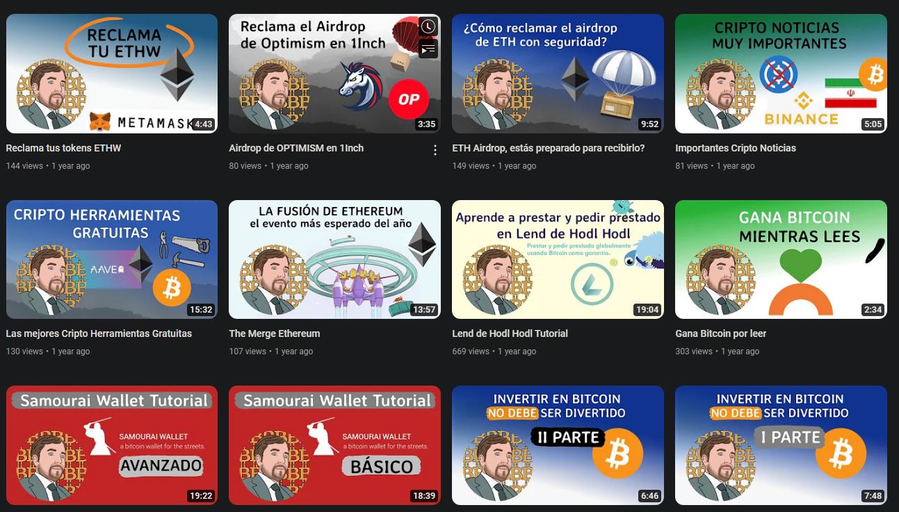Viewport: 899px width, 512px height.
Task: Open the ETH Airdrop parachute video thumbnail
Action: coord(558,74)
